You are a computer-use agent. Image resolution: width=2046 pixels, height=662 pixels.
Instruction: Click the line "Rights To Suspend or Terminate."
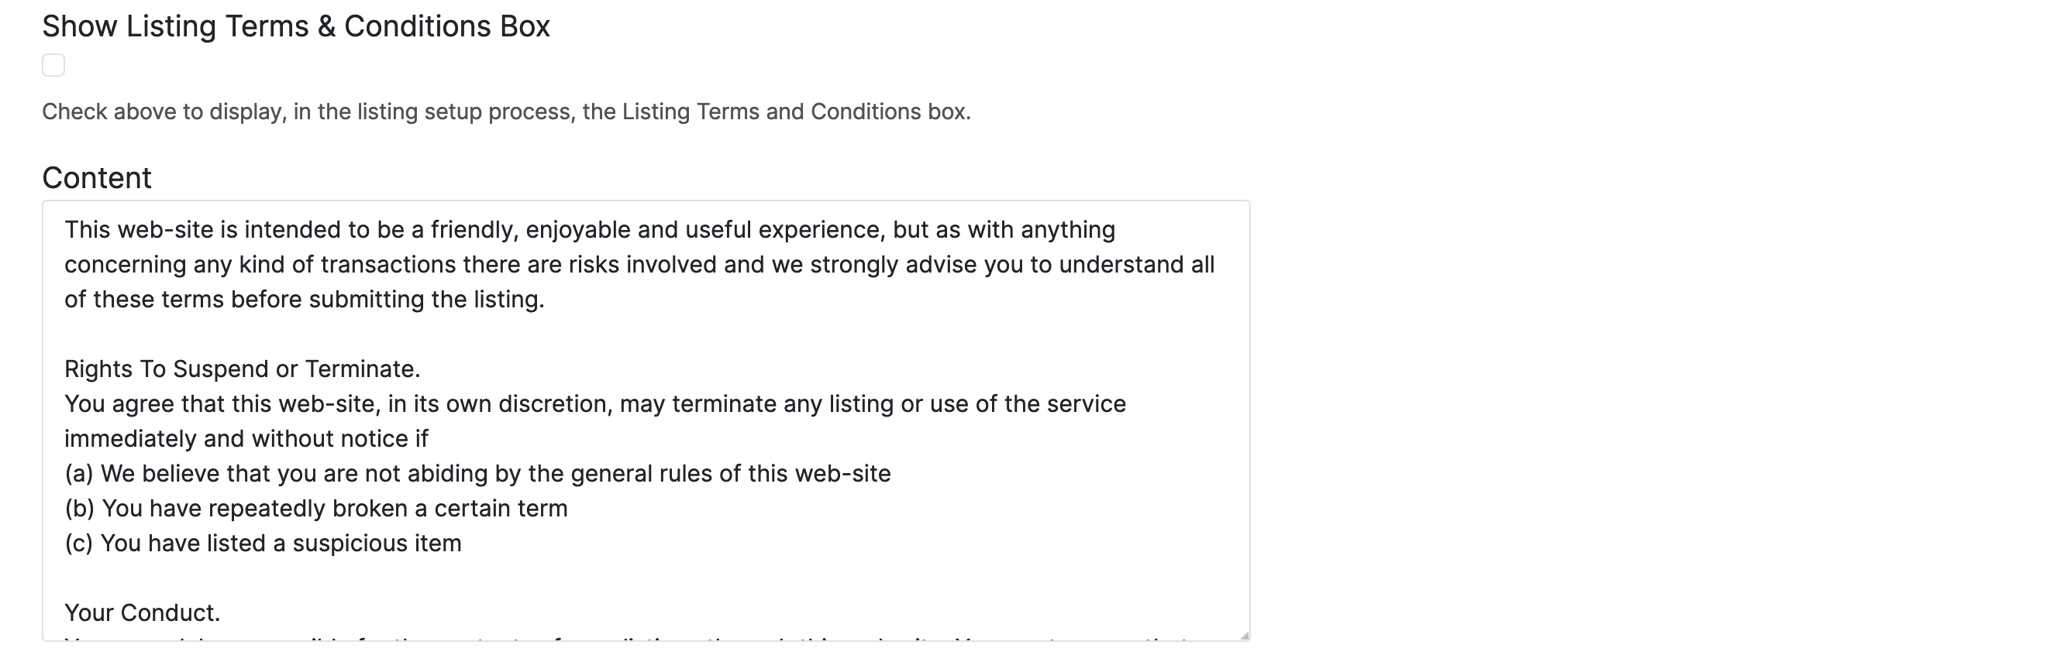coord(243,369)
